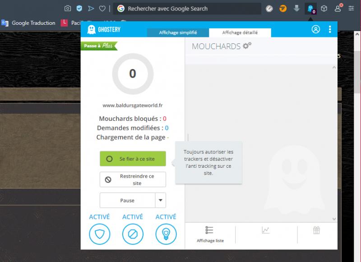Click the page scrollbar up arrow

[x=357, y=34]
